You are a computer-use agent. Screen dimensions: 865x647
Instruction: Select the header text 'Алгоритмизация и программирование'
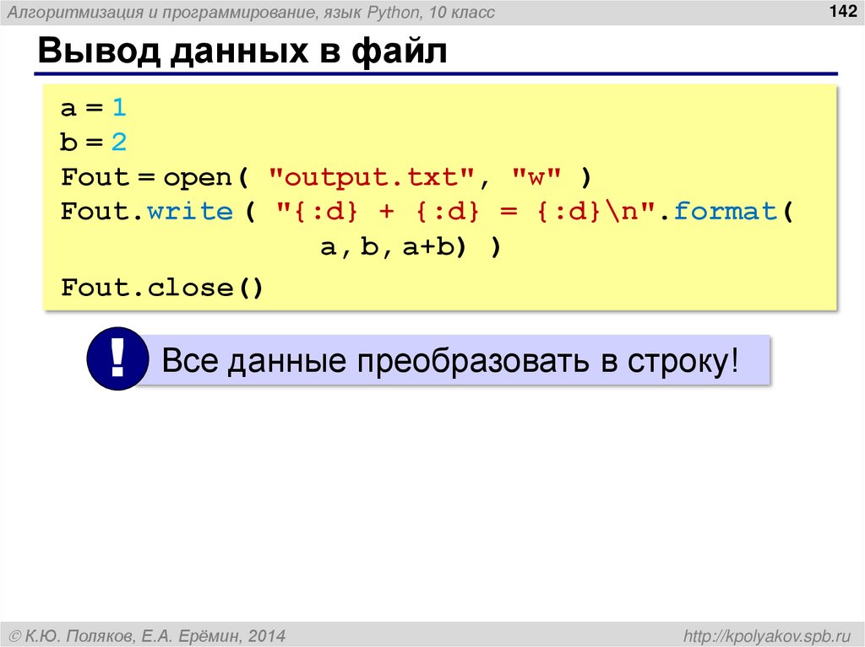pyautogui.click(x=161, y=12)
